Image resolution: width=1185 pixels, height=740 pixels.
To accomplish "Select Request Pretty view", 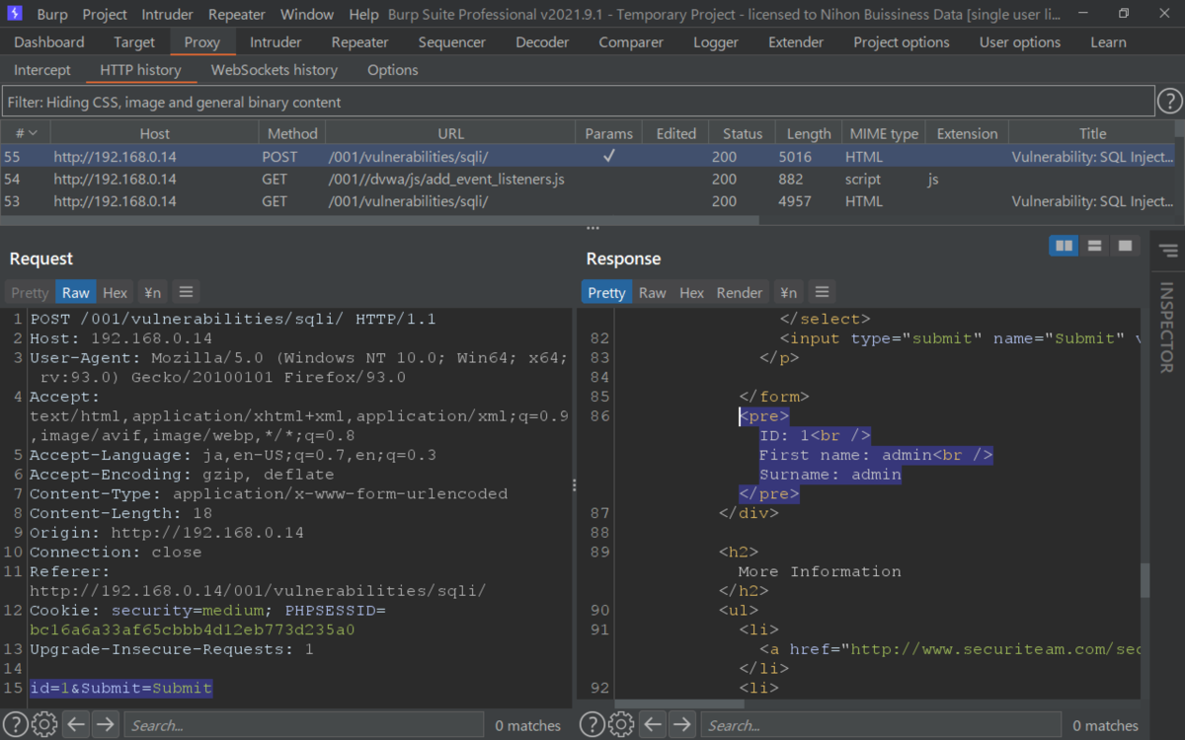I will coord(30,292).
